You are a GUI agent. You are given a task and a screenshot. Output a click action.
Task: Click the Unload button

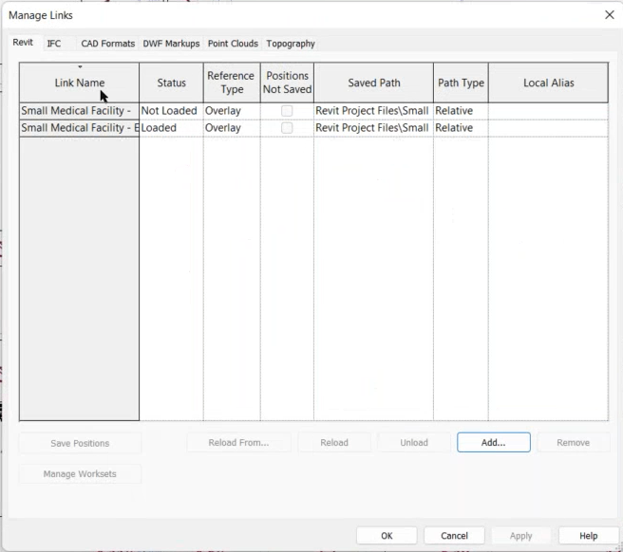coord(414,443)
